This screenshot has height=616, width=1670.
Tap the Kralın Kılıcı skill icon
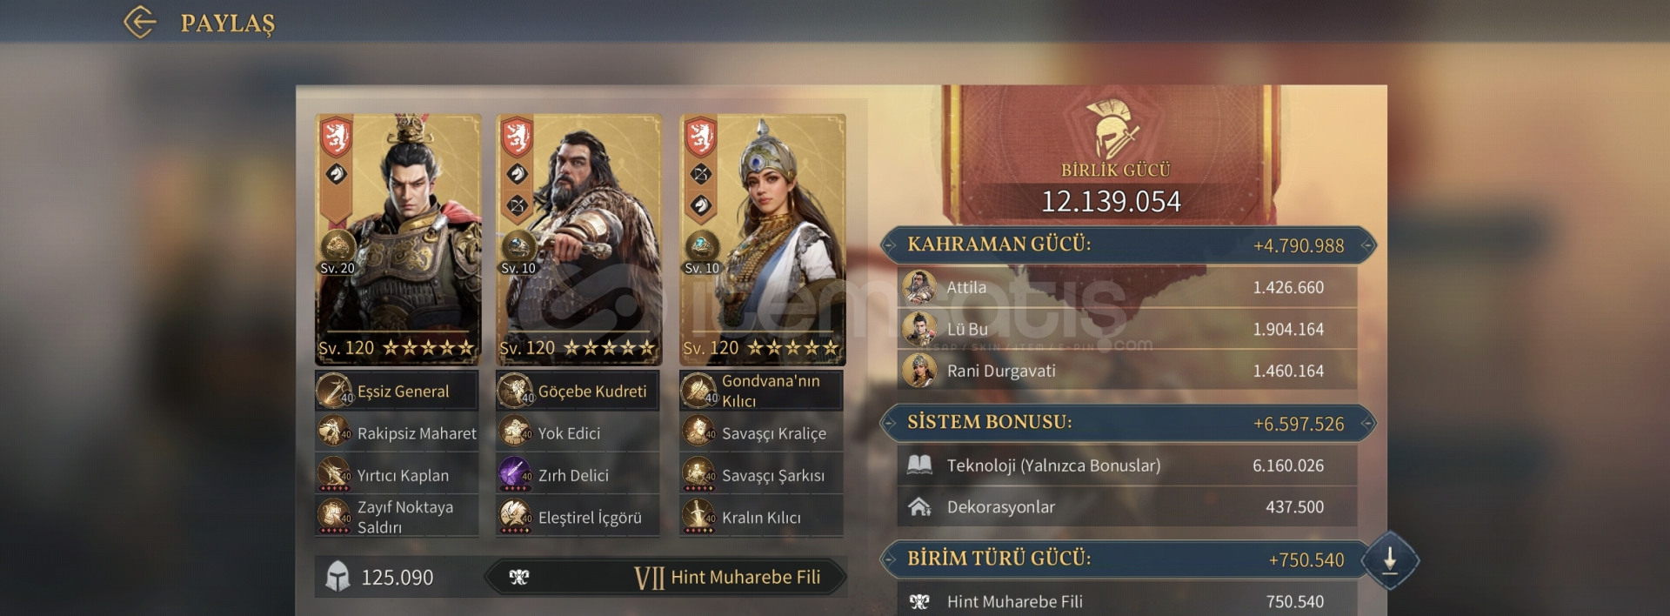pyautogui.click(x=698, y=517)
